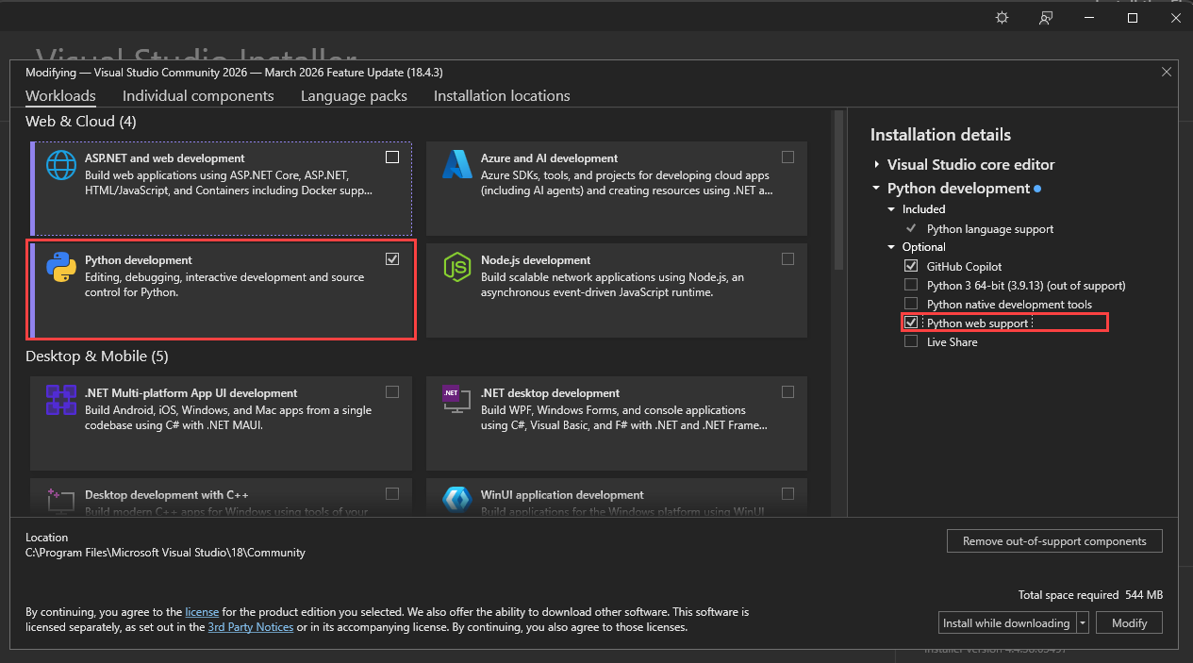Collapse the Included section arrow
Image resolution: width=1193 pixels, height=663 pixels.
click(892, 209)
